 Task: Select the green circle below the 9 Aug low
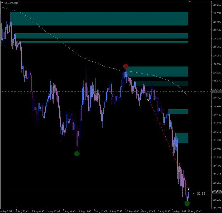[77, 154]
